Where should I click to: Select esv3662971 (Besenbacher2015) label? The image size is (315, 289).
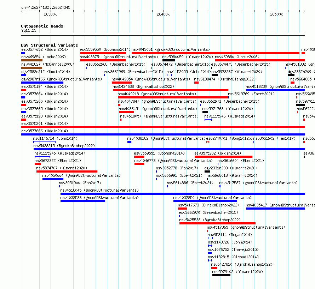[x=230, y=101]
